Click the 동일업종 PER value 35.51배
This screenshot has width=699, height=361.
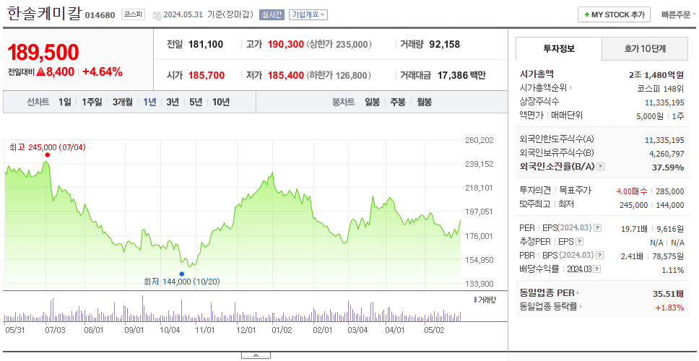(668, 293)
